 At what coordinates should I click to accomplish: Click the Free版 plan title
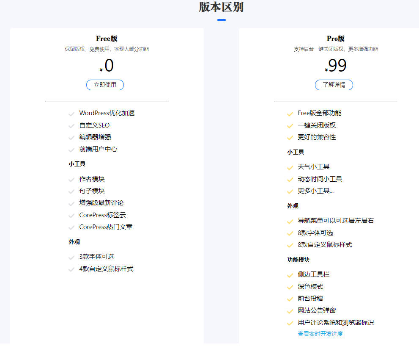coord(107,39)
